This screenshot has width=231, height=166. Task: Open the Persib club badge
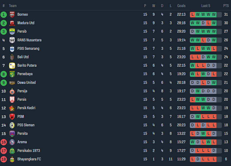point(12,31)
